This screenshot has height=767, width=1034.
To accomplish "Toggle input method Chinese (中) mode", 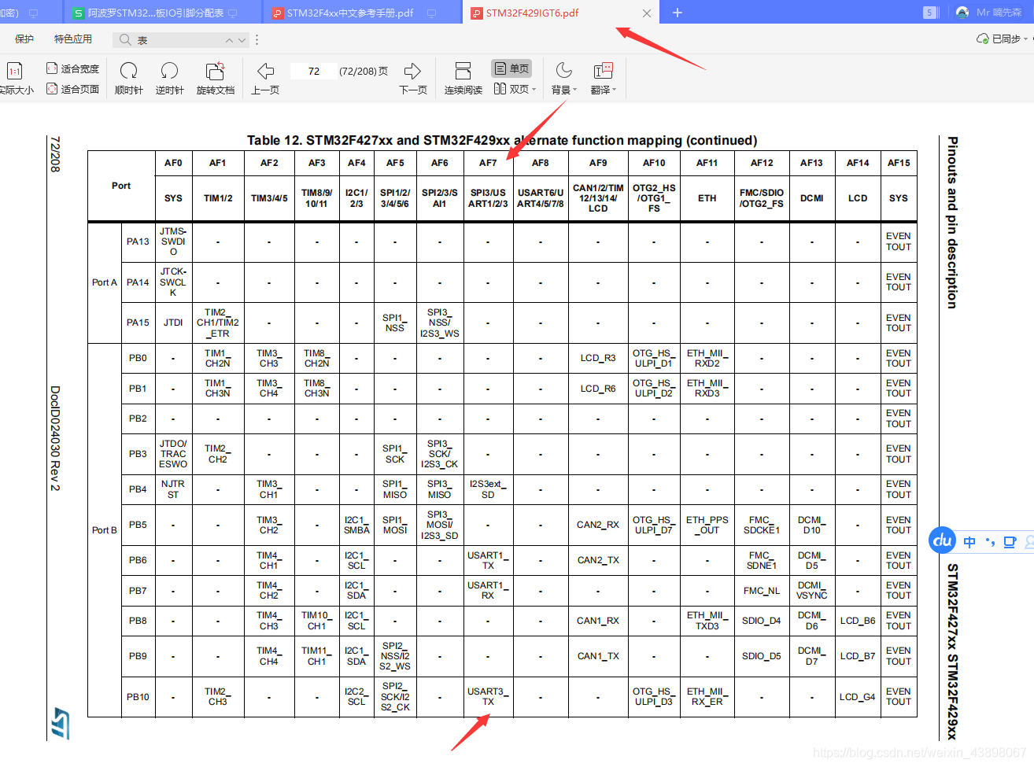I will [x=969, y=541].
